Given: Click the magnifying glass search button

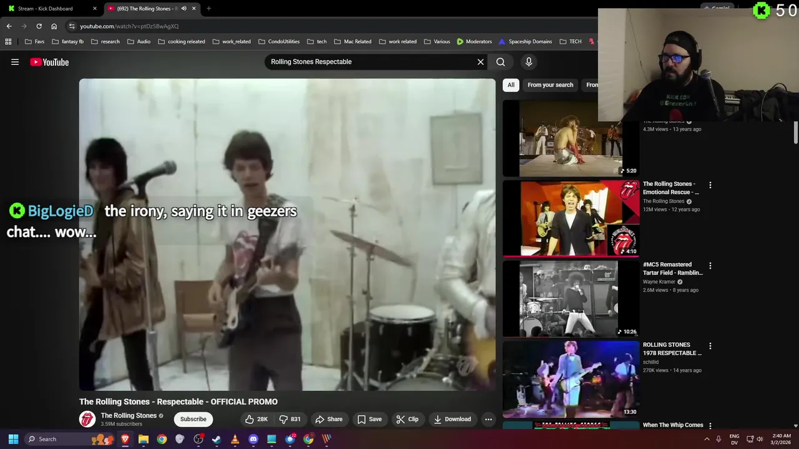Looking at the screenshot, I should point(501,62).
